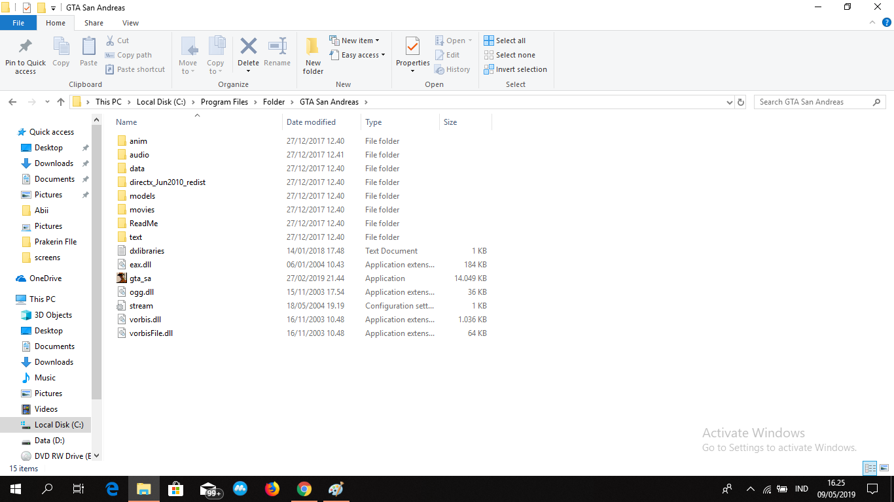Switch to details view button
894x502 pixels.
coord(870,468)
